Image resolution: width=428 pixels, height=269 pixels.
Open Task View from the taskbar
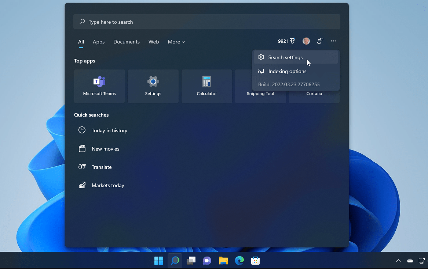click(191, 261)
